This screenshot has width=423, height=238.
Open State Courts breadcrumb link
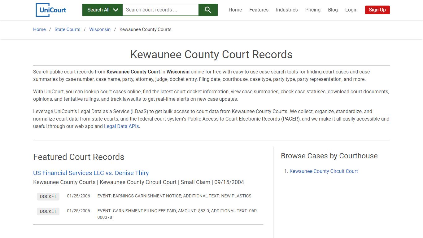[67, 29]
